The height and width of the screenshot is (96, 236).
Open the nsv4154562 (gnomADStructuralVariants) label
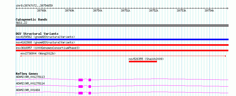(45, 37)
